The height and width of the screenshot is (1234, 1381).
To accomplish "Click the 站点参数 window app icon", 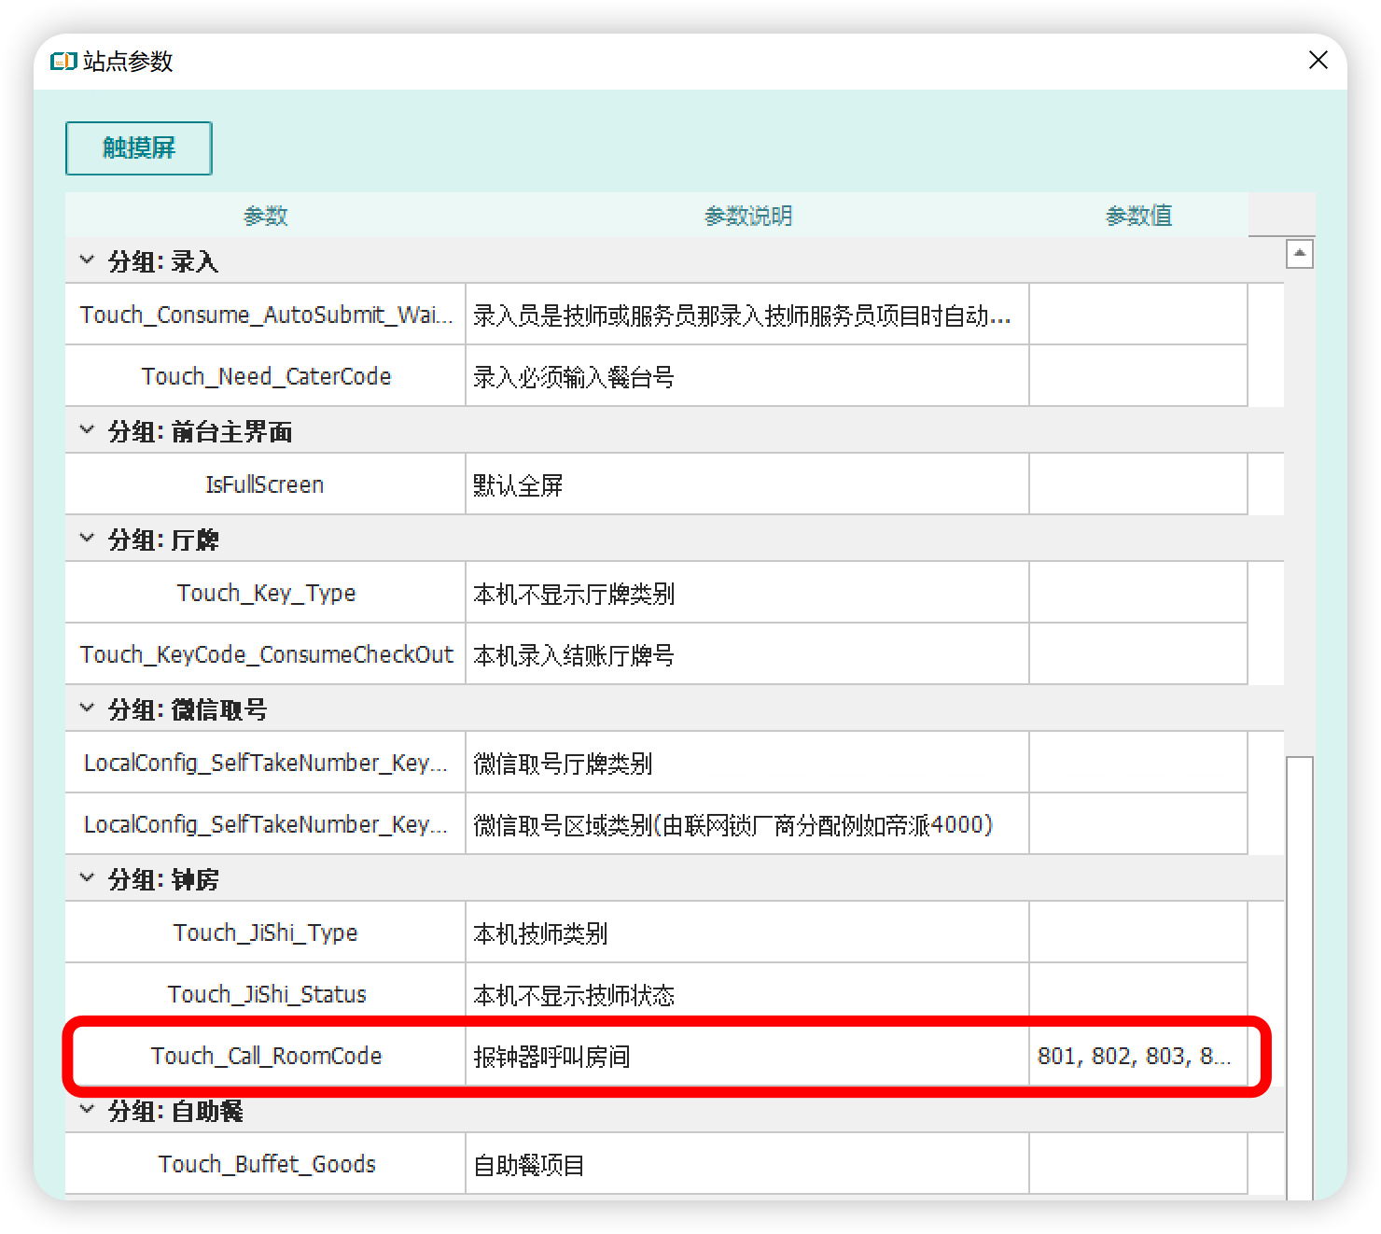I will (x=63, y=62).
